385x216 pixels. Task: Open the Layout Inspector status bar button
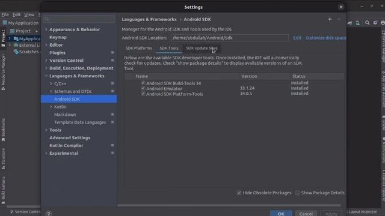pyautogui.click(x=362, y=212)
